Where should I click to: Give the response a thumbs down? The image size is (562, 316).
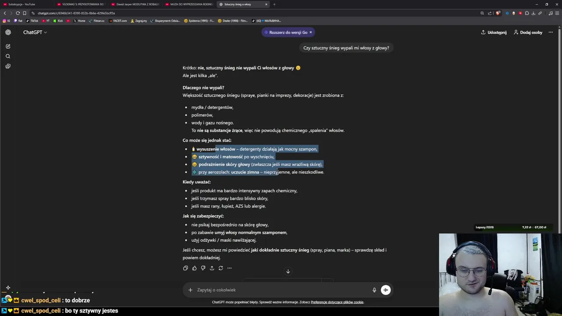[x=203, y=268]
